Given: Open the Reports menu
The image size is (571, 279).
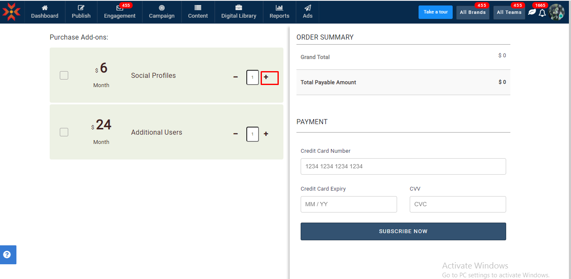Looking at the screenshot, I should click(x=280, y=12).
